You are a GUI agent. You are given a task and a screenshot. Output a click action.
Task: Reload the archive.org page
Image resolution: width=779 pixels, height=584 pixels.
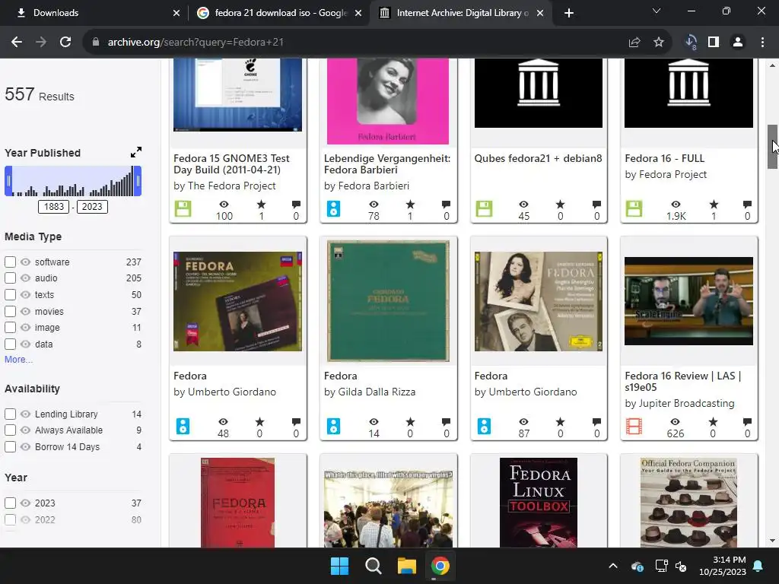click(65, 43)
